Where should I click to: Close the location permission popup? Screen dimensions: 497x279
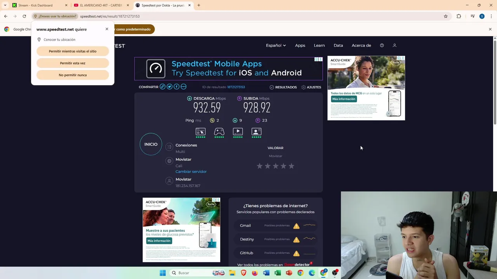[x=107, y=29]
